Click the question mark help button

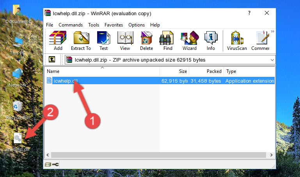[249, 13]
